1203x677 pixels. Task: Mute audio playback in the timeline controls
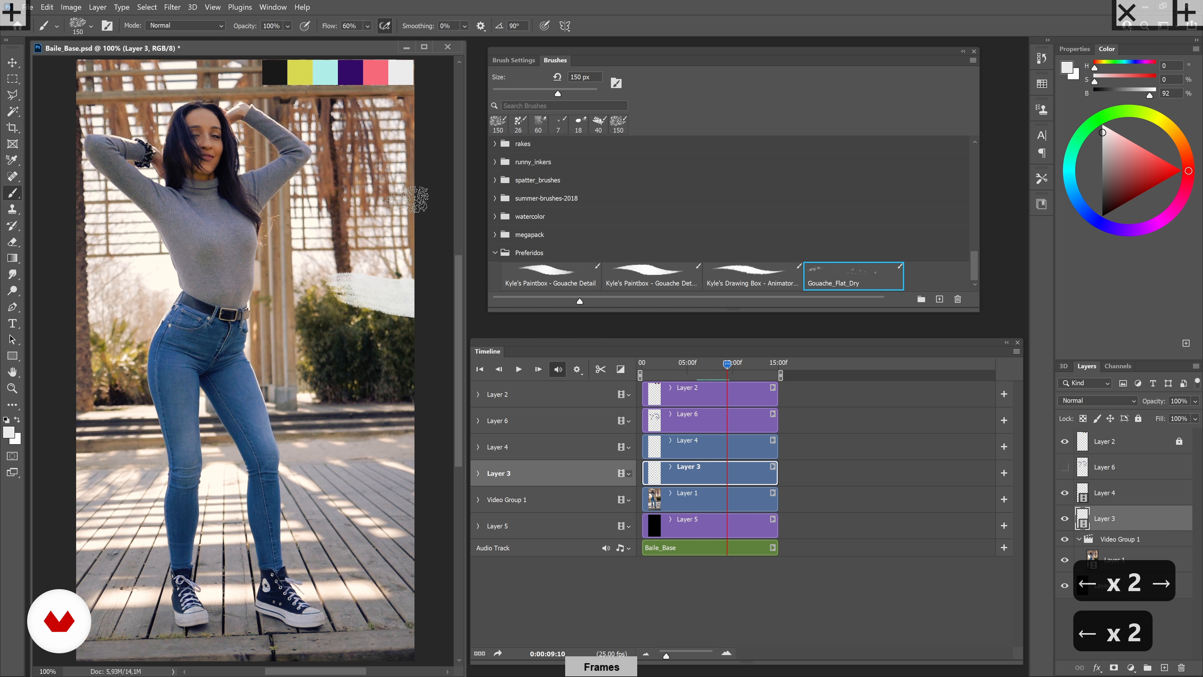click(558, 369)
